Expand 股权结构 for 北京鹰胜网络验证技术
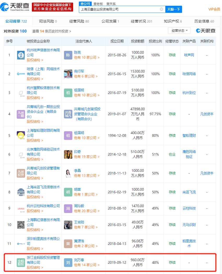 click(x=35, y=159)
